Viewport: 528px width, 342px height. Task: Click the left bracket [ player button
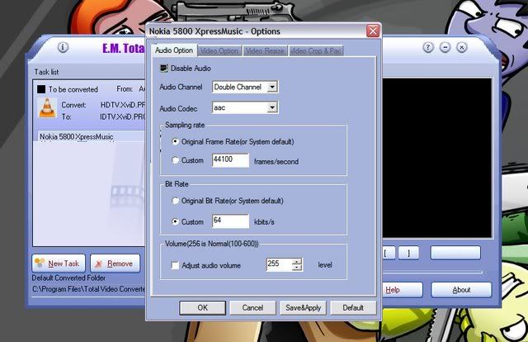point(389,253)
